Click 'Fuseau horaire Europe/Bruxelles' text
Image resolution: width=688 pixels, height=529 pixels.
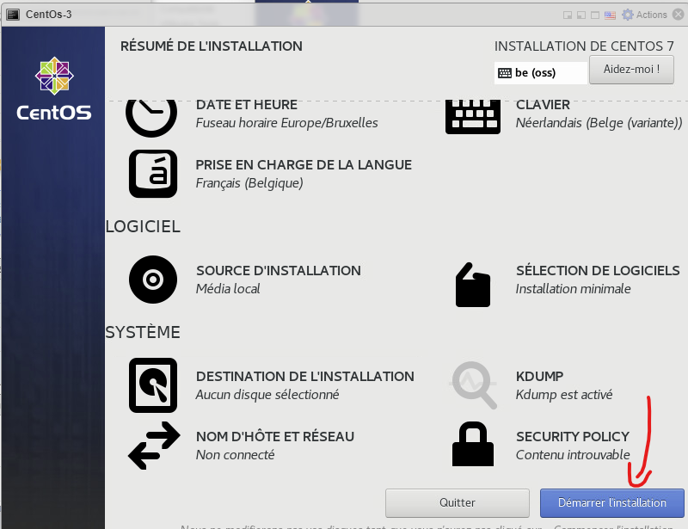[x=286, y=123]
